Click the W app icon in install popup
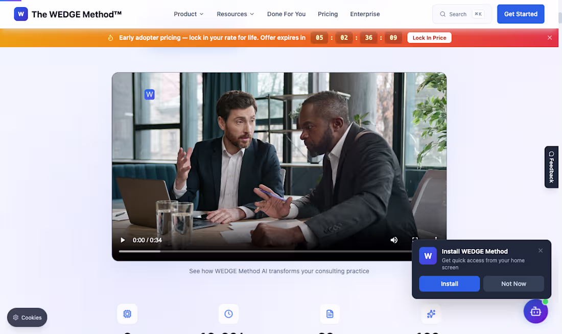This screenshot has height=334, width=562. pyautogui.click(x=428, y=256)
